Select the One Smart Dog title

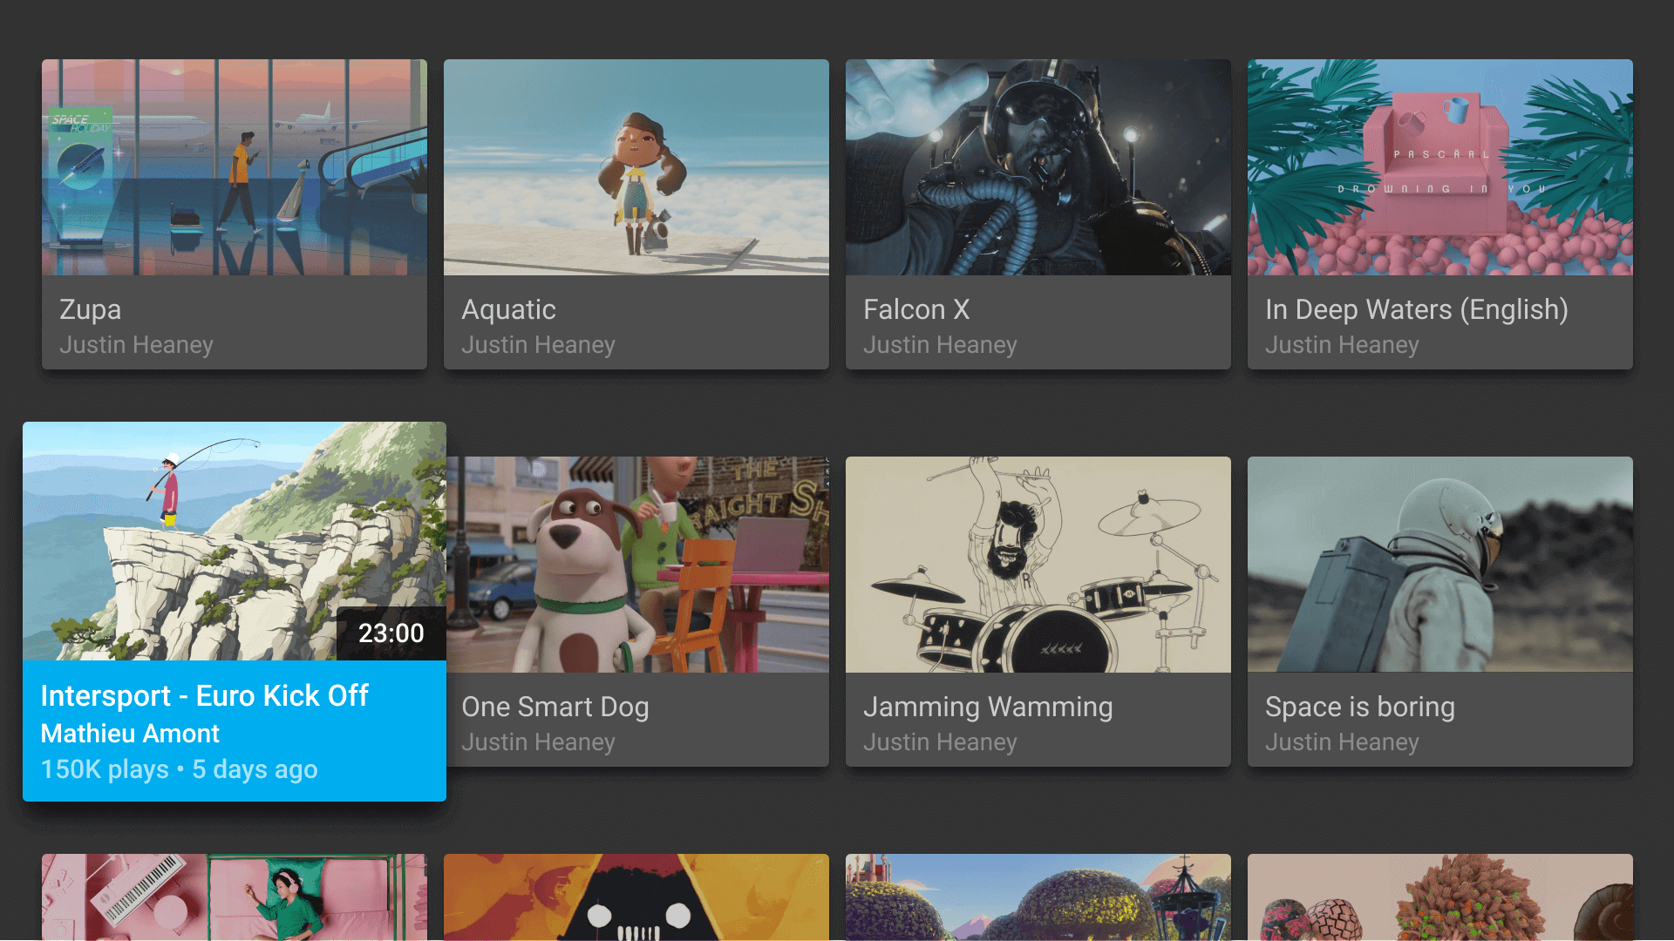coord(555,707)
